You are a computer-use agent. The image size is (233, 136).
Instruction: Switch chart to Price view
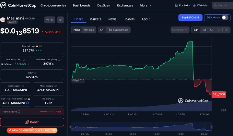point(77,30)
